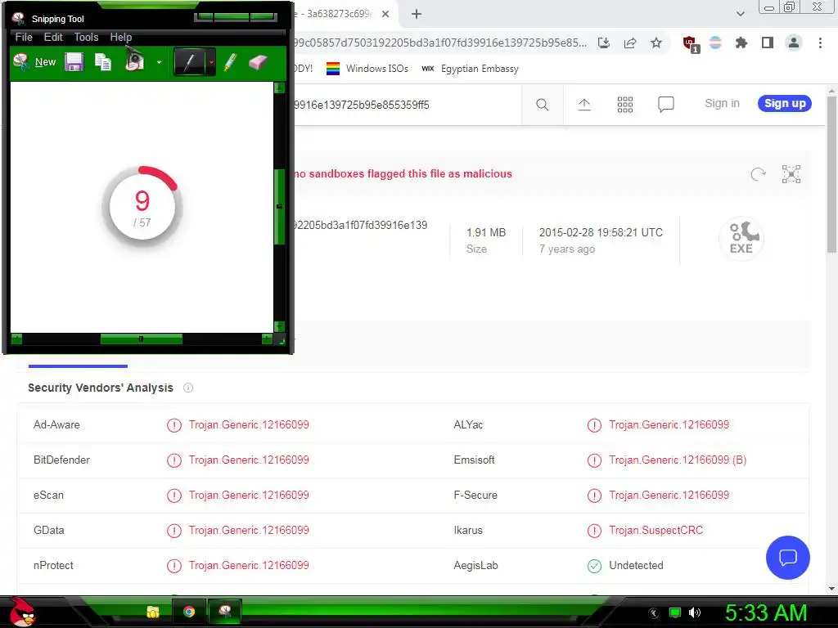Open the blue chat bubble button
This screenshot has width=838, height=628.
point(788,558)
